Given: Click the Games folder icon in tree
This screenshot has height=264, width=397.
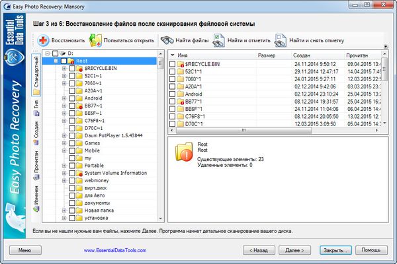Looking at the screenshot, I should click(79, 143).
